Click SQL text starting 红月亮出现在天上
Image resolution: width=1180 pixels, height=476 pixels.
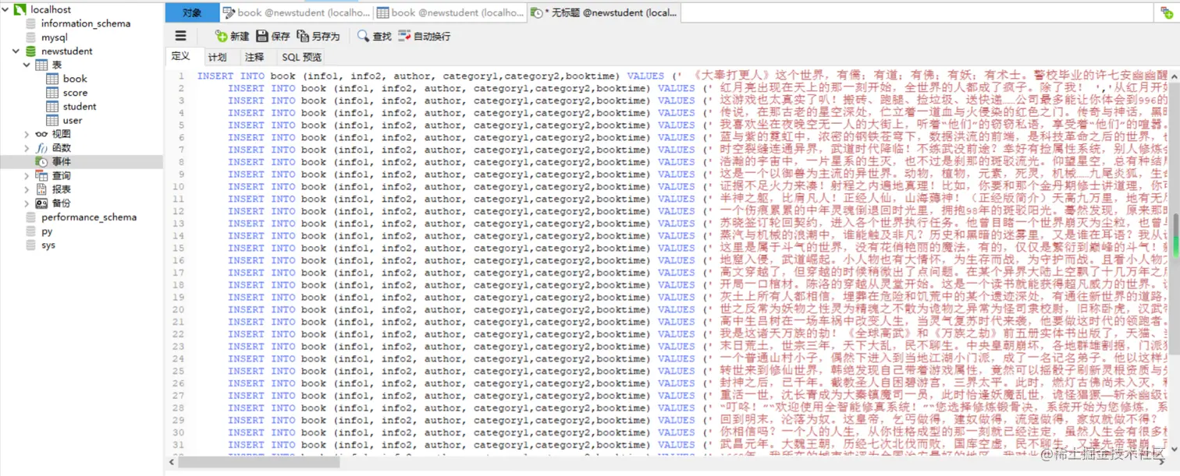(x=944, y=88)
